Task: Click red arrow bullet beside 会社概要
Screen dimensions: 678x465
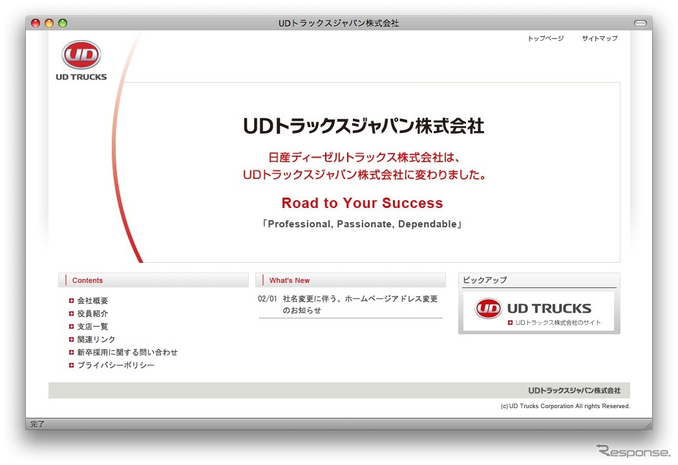Action: tap(71, 301)
